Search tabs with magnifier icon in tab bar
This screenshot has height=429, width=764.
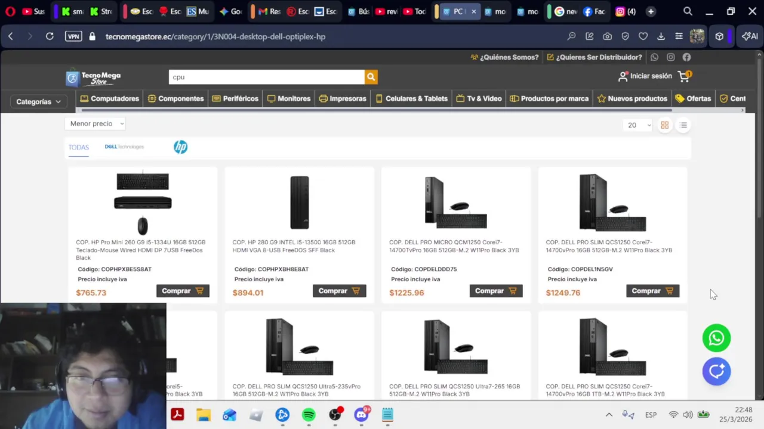[x=688, y=11]
